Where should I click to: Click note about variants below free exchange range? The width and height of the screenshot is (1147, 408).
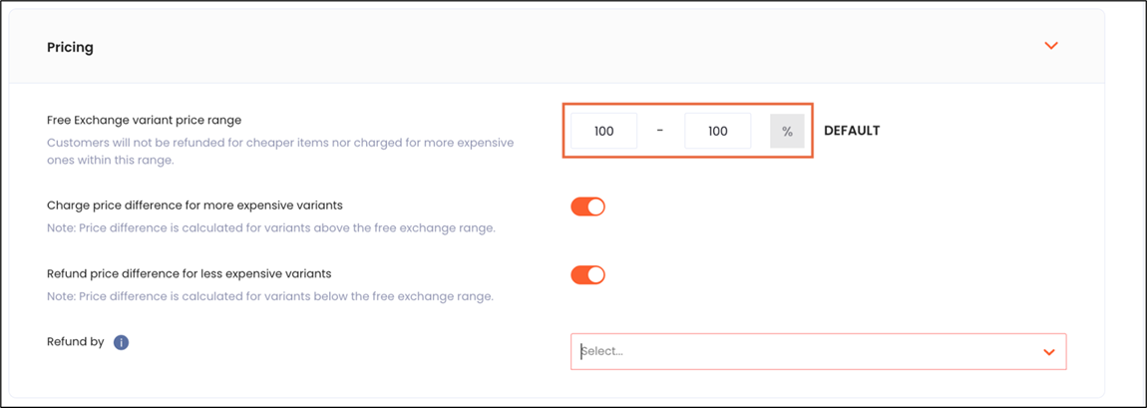[269, 296]
